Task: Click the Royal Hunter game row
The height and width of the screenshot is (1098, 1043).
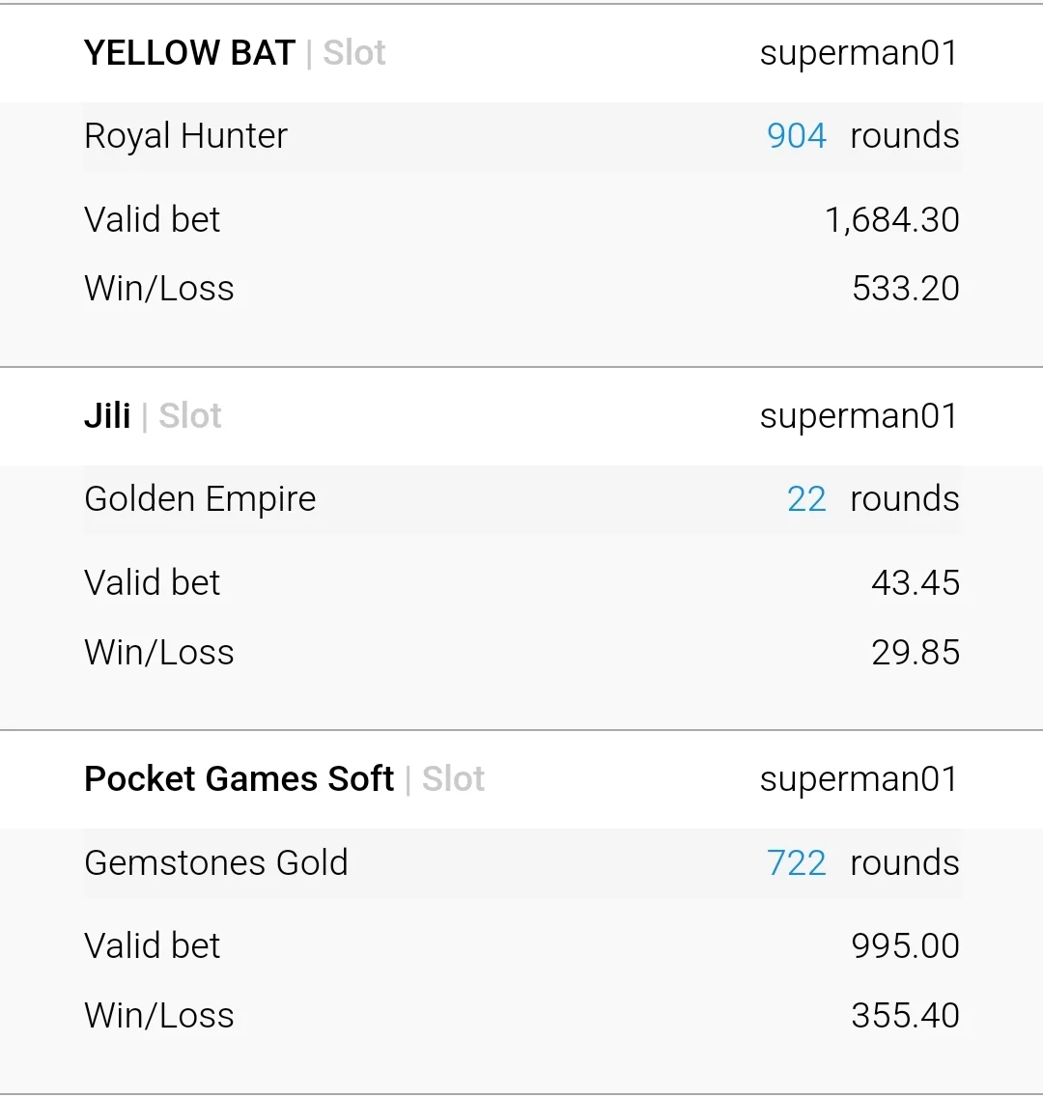Action: pos(521,136)
